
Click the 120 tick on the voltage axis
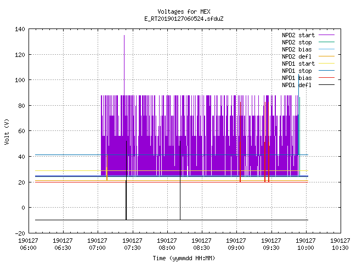tap(20, 55)
